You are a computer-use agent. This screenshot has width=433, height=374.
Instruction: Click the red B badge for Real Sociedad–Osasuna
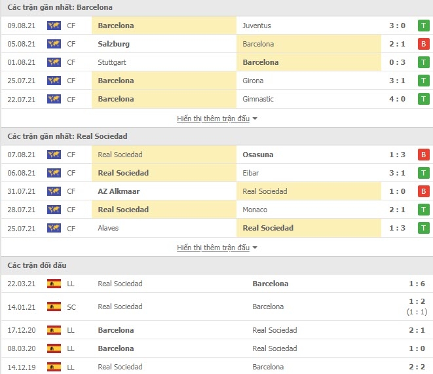pos(424,155)
